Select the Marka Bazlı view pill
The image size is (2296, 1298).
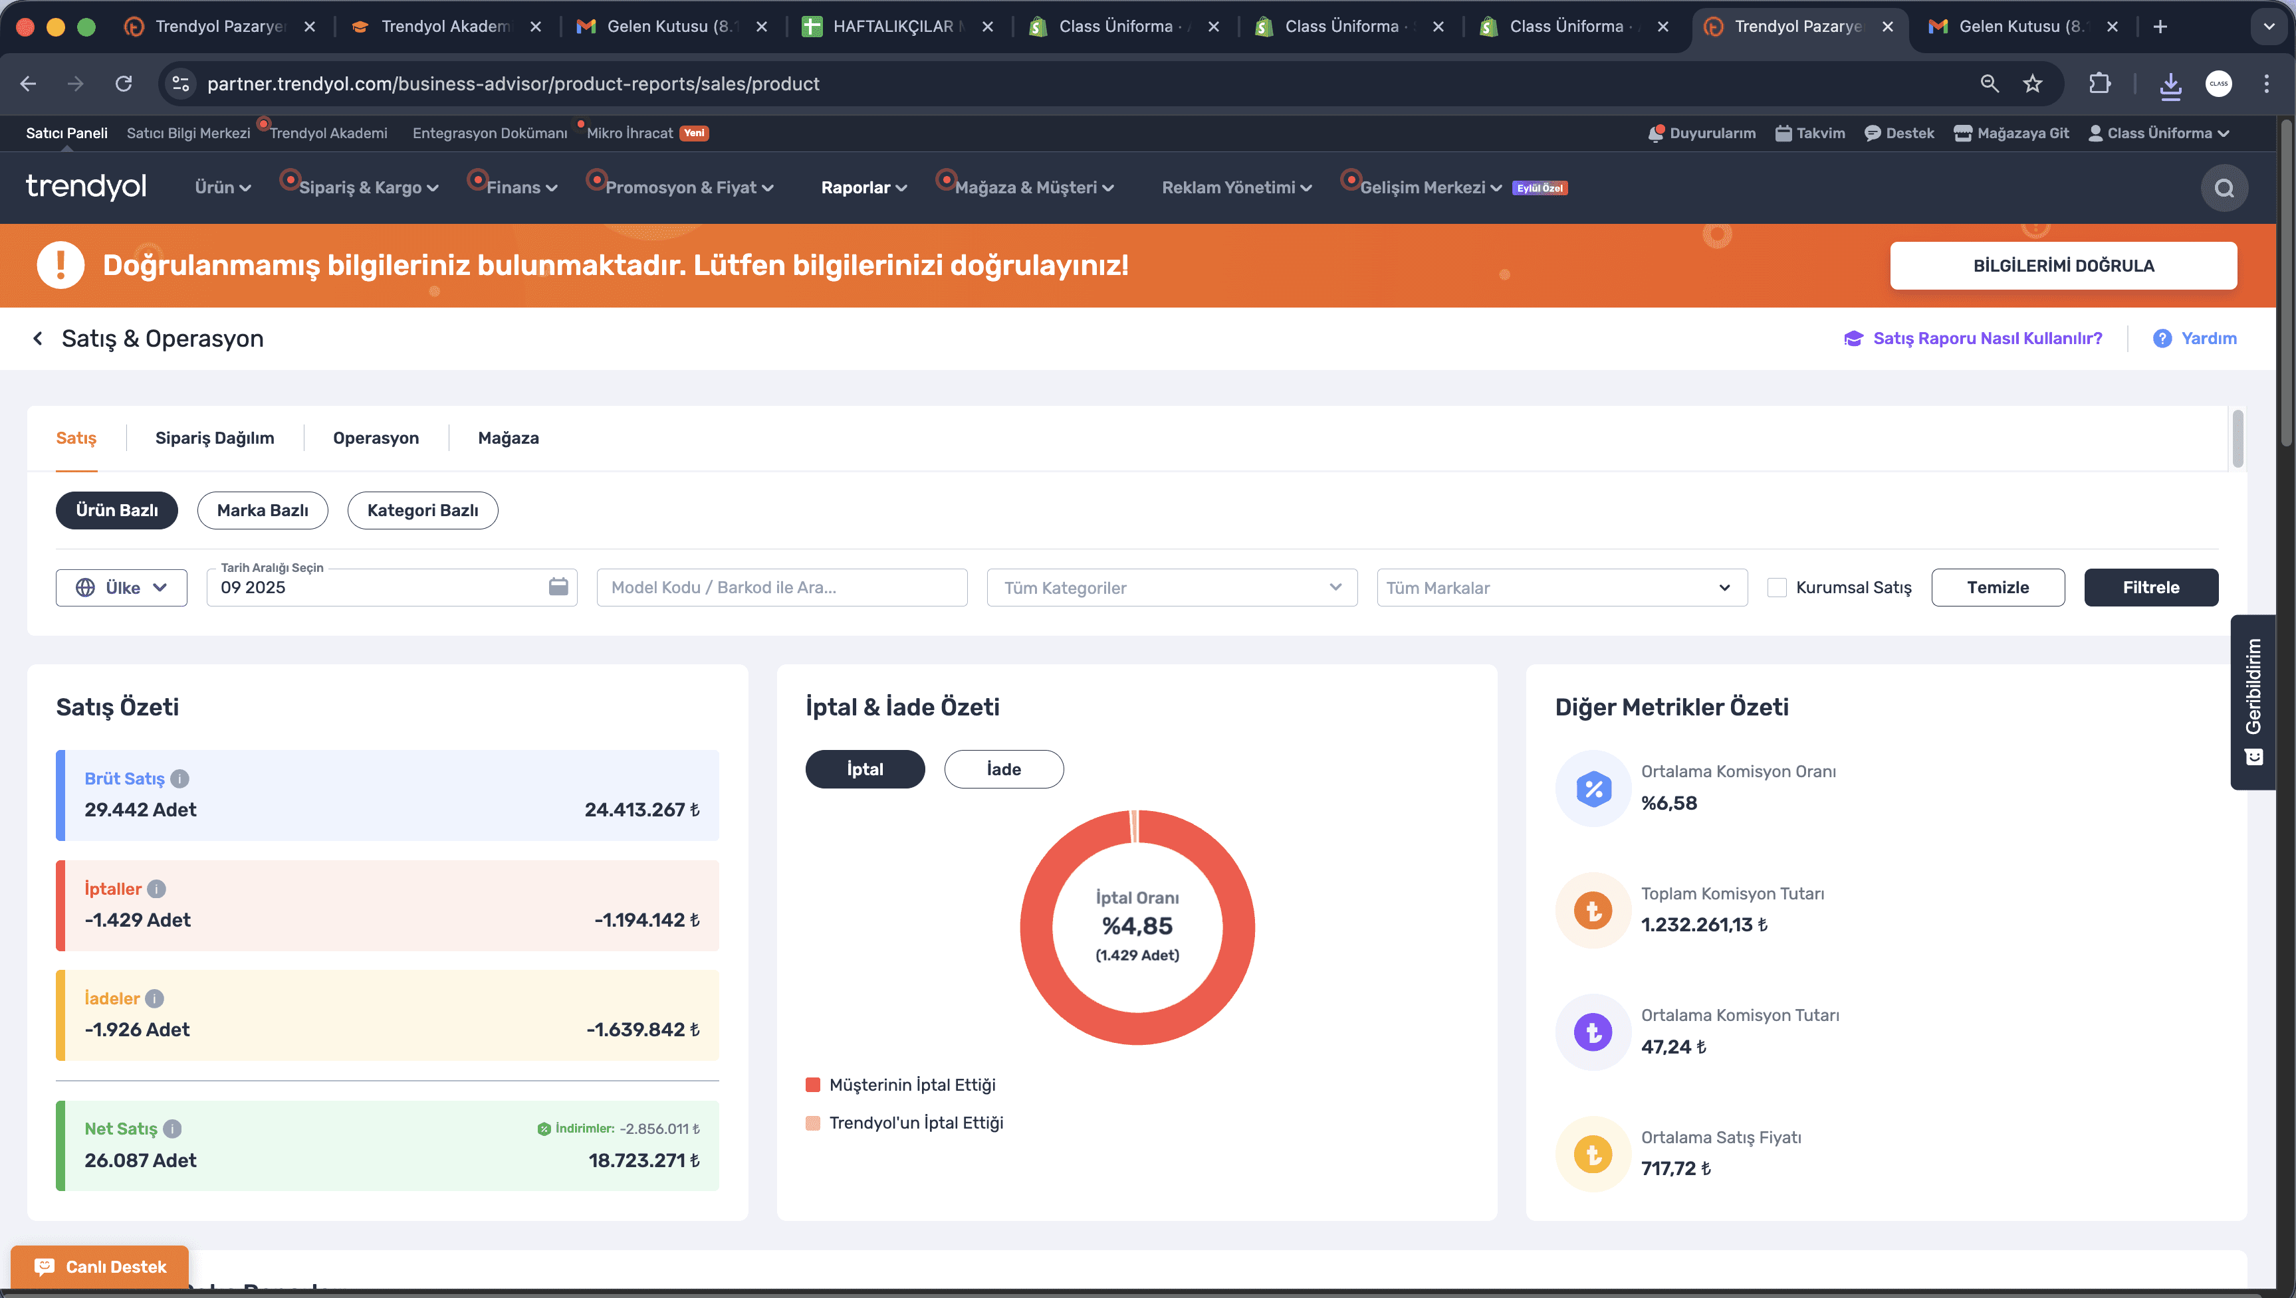coord(263,510)
